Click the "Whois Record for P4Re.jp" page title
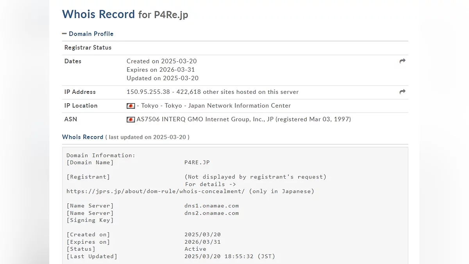Viewport: 469px width, 264px height. [x=125, y=14]
